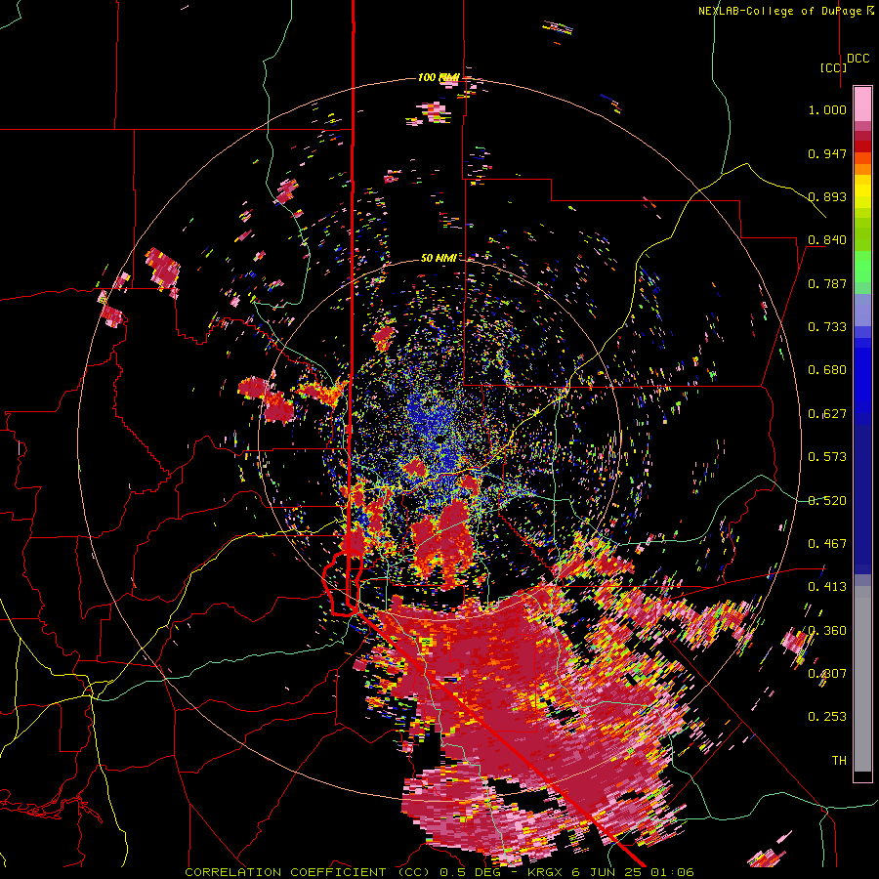Select the 0.787 scale value

click(x=827, y=283)
